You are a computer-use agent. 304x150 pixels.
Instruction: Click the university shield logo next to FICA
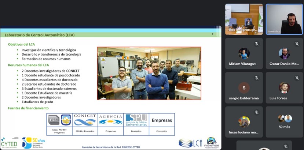point(66,120)
